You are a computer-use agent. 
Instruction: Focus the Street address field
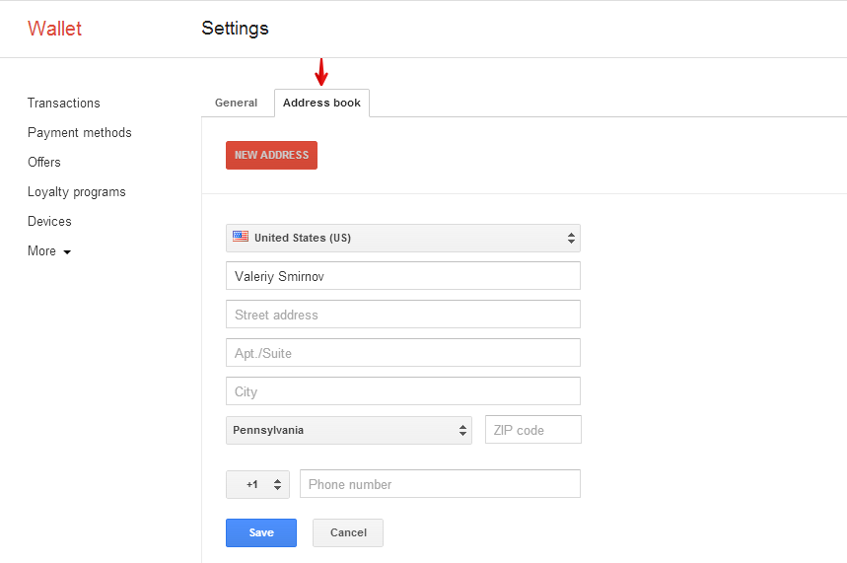(402, 315)
